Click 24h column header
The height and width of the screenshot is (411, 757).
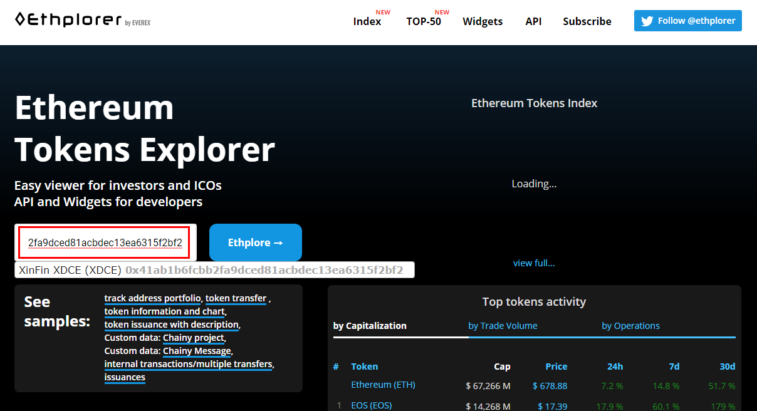pyautogui.click(x=615, y=367)
